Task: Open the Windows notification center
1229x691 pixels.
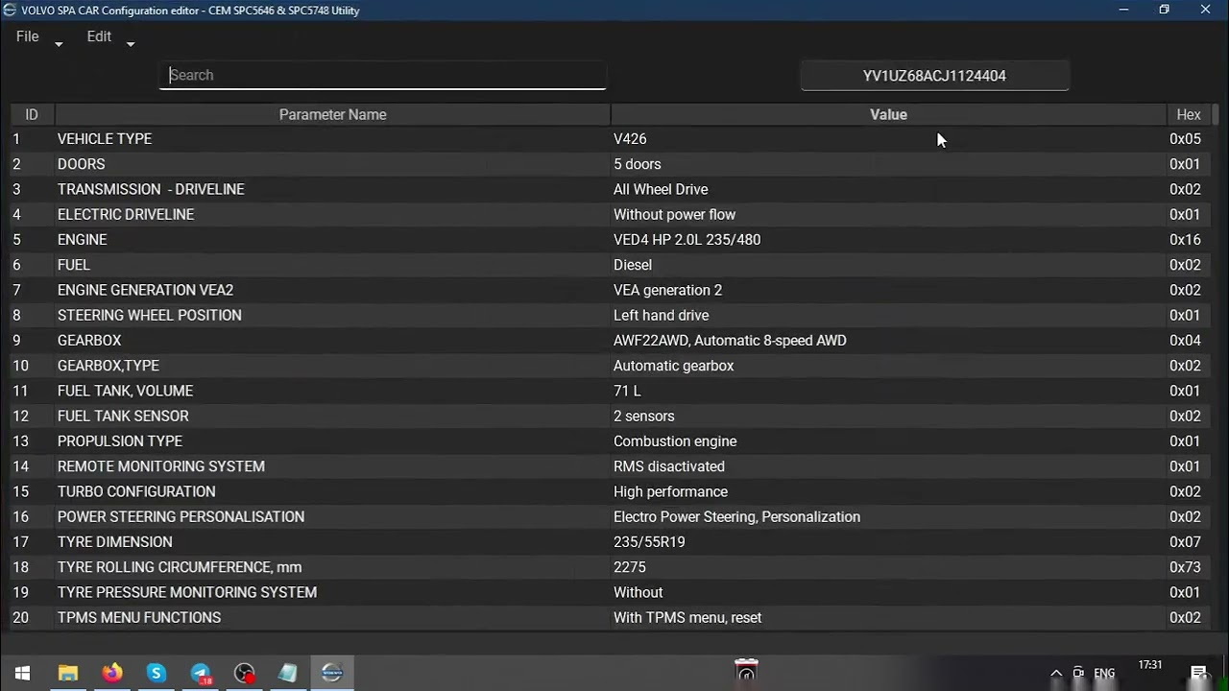Action: coord(1199,673)
